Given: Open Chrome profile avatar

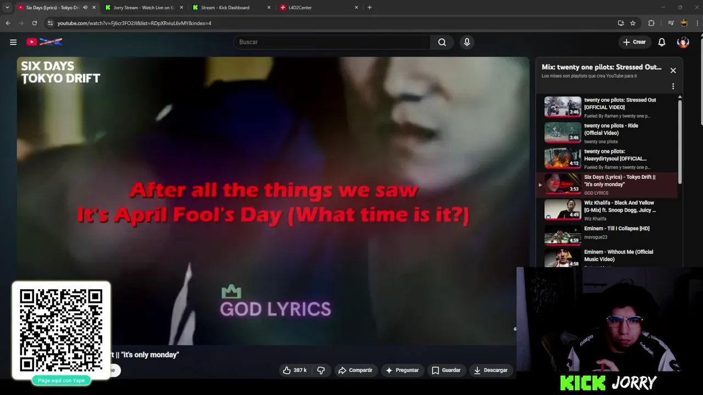Looking at the screenshot, I should pos(684,23).
